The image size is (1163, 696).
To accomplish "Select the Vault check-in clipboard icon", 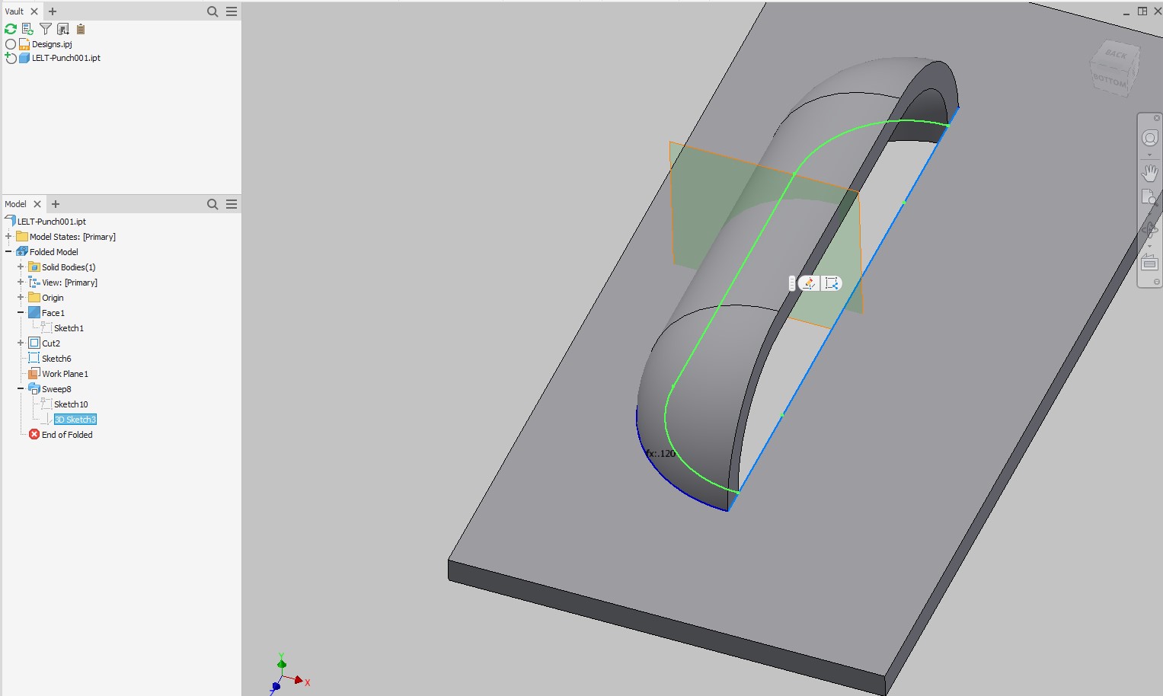I will pyautogui.click(x=80, y=28).
